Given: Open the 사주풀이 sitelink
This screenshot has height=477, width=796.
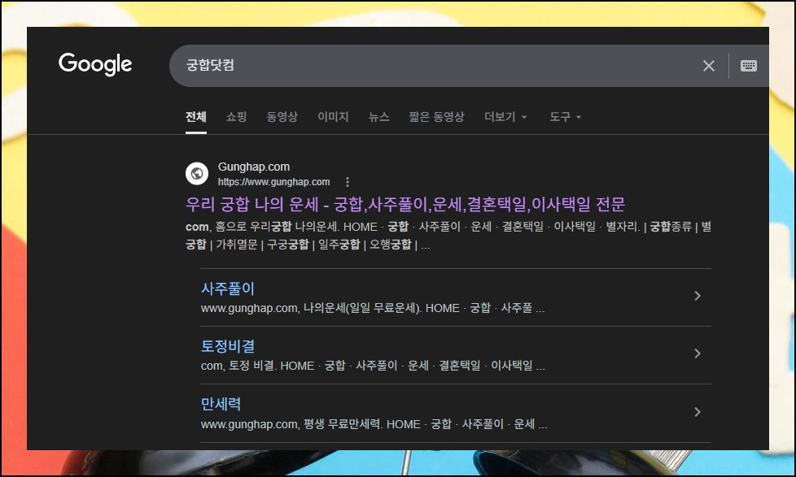Looking at the screenshot, I should click(227, 288).
